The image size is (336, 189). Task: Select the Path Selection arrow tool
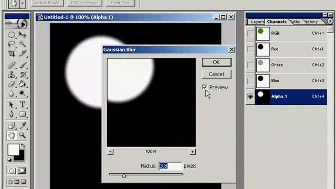[x=12, y=104]
